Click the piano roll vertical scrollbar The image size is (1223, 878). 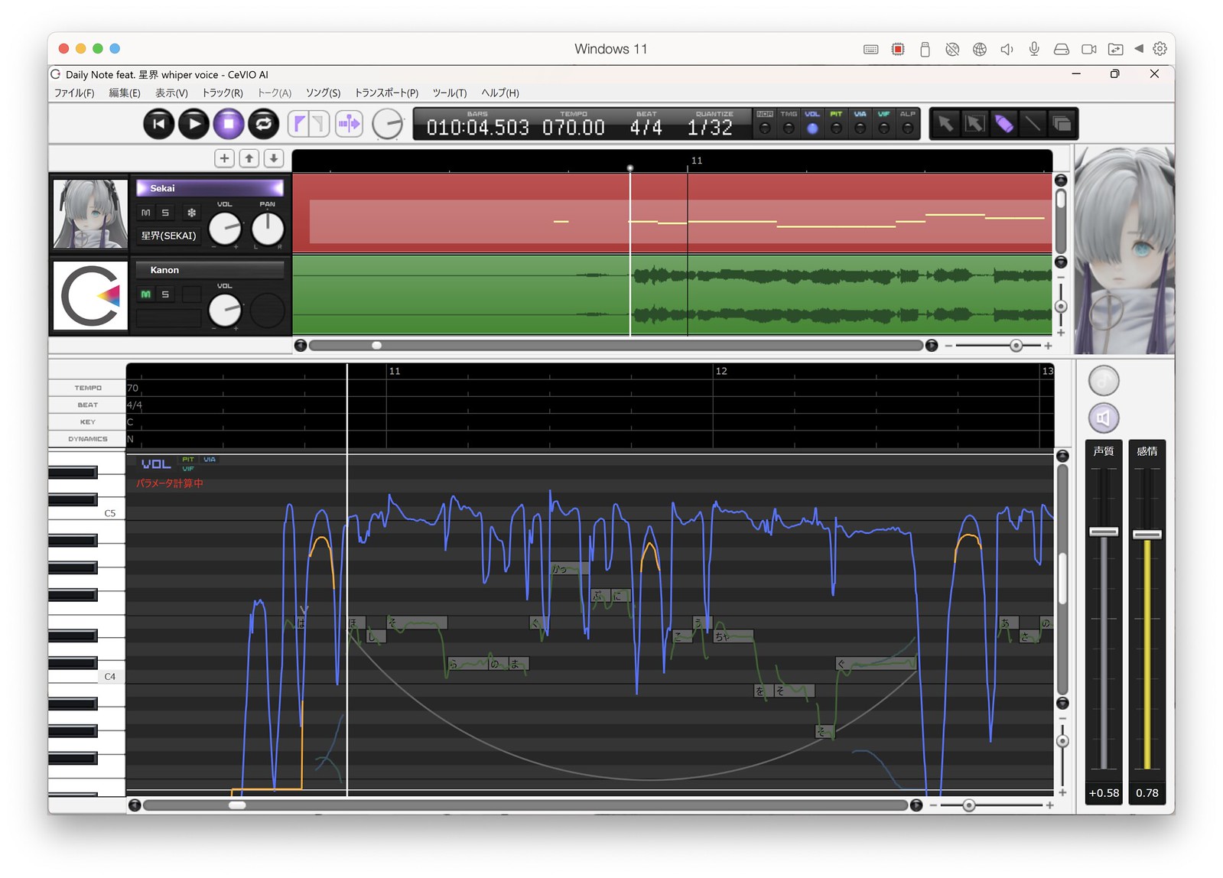coord(1062,579)
